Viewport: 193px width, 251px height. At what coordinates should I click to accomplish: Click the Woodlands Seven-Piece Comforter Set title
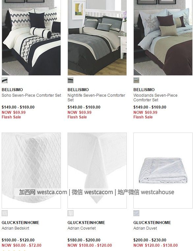pyautogui.click(x=155, y=97)
